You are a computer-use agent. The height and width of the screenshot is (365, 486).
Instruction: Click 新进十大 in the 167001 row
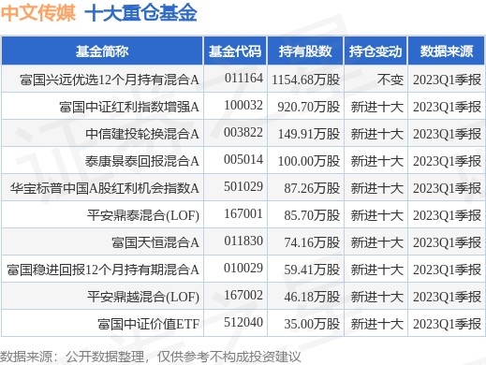point(377,215)
